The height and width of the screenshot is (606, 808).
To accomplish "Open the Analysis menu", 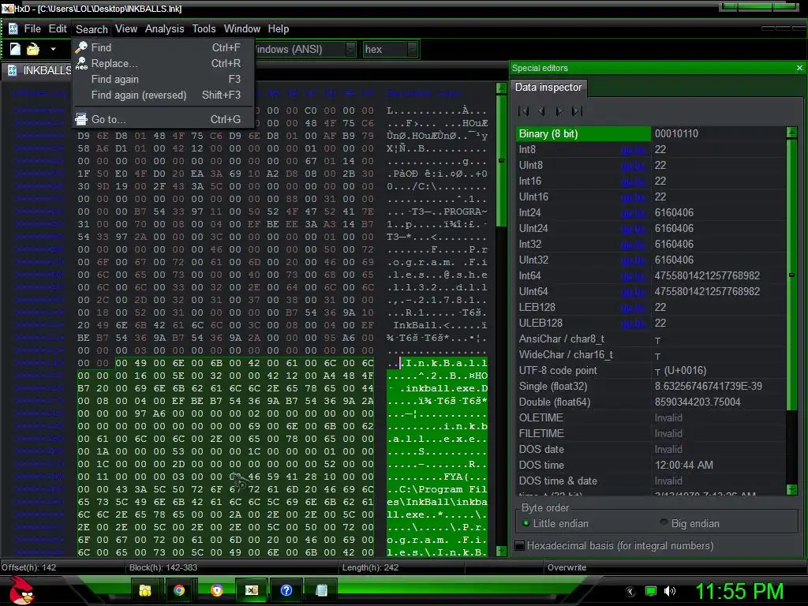I will (164, 29).
